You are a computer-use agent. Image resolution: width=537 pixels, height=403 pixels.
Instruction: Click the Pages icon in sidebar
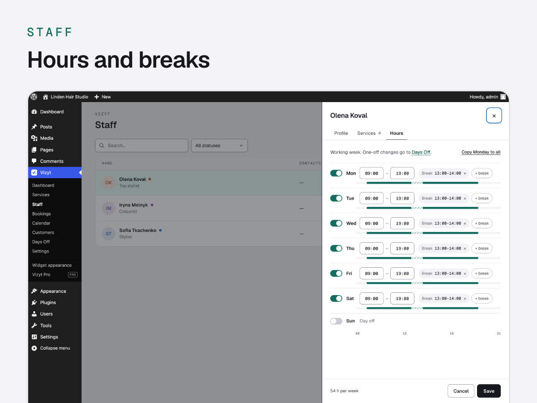click(x=34, y=150)
